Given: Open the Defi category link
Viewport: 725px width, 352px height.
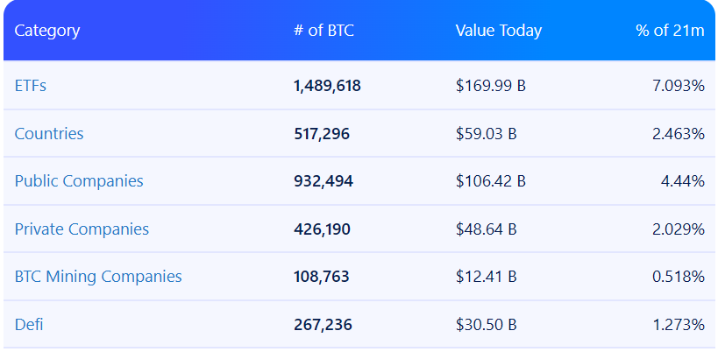Looking at the screenshot, I should coord(29,325).
